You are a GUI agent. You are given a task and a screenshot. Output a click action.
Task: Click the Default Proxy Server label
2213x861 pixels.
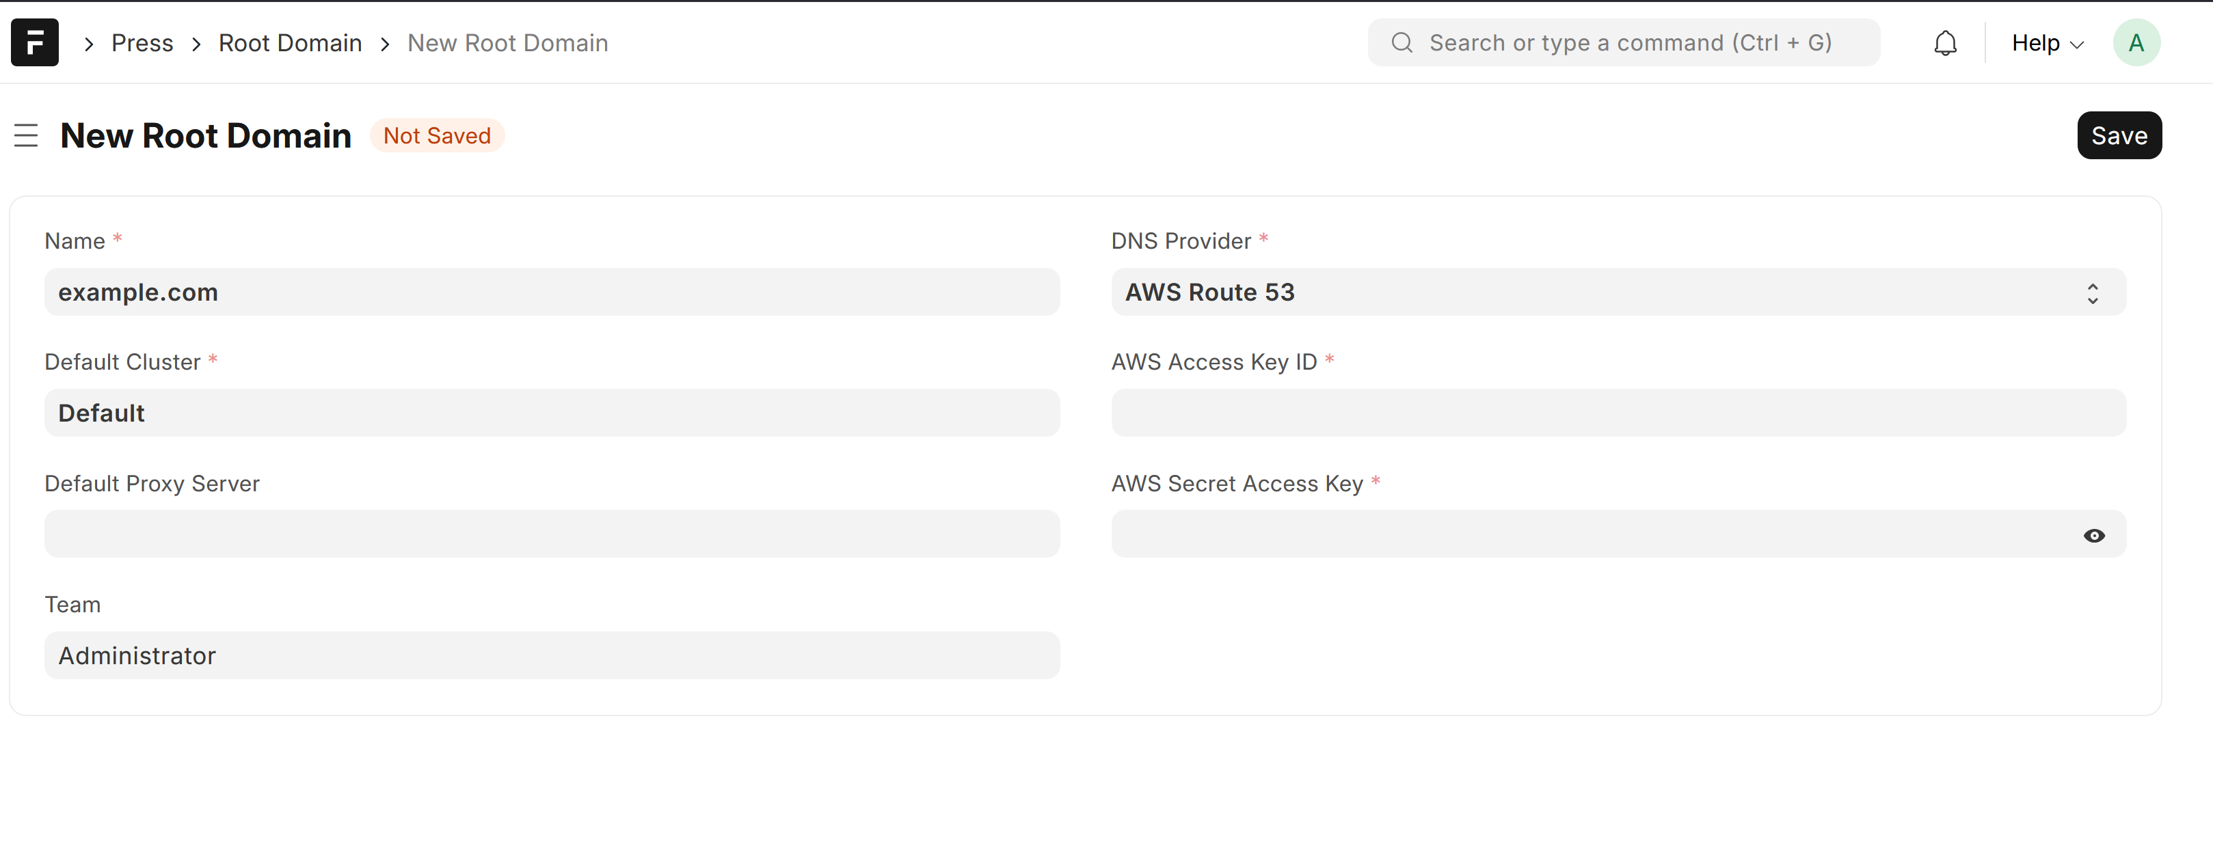pyautogui.click(x=151, y=483)
